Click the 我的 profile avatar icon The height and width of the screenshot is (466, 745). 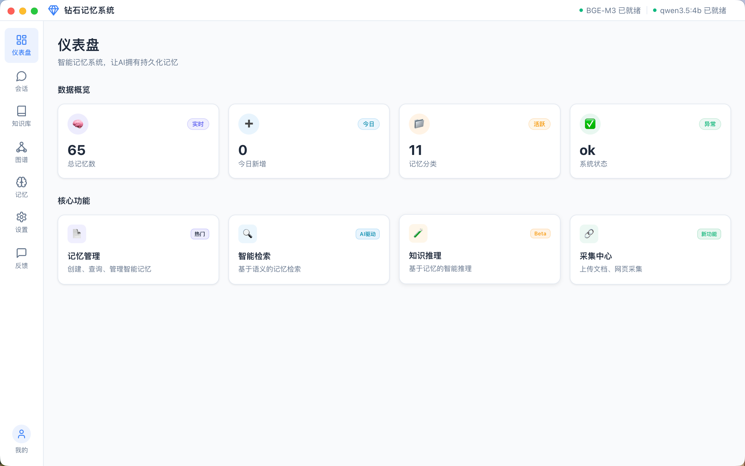tap(21, 434)
